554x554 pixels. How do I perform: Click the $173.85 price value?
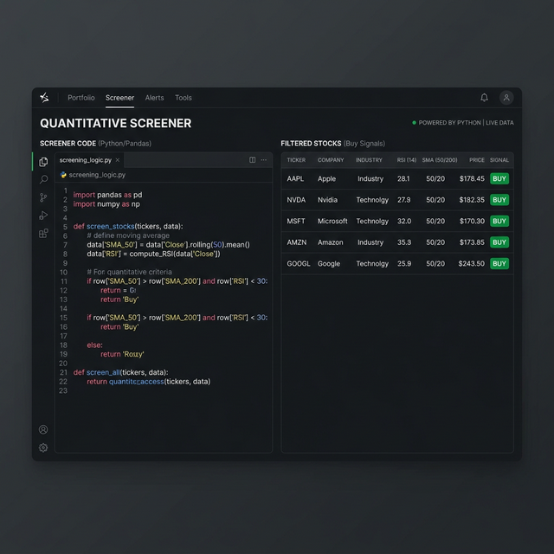coord(472,242)
